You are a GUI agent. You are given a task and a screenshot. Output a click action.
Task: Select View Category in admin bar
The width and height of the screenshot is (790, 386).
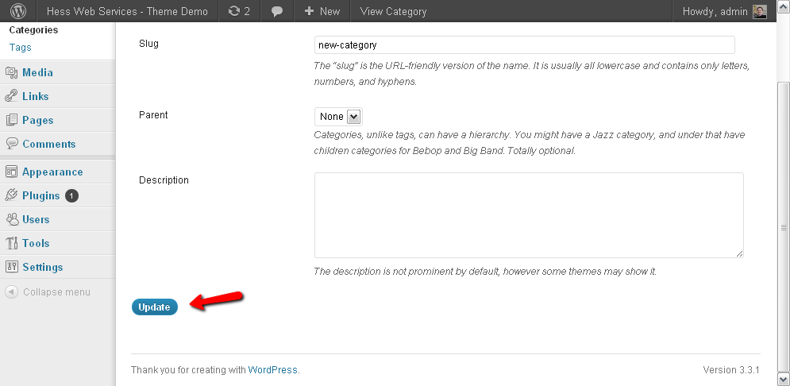click(394, 11)
